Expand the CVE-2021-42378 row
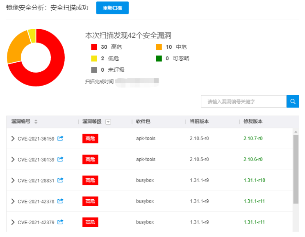This screenshot has height=237, width=305. 13,201
